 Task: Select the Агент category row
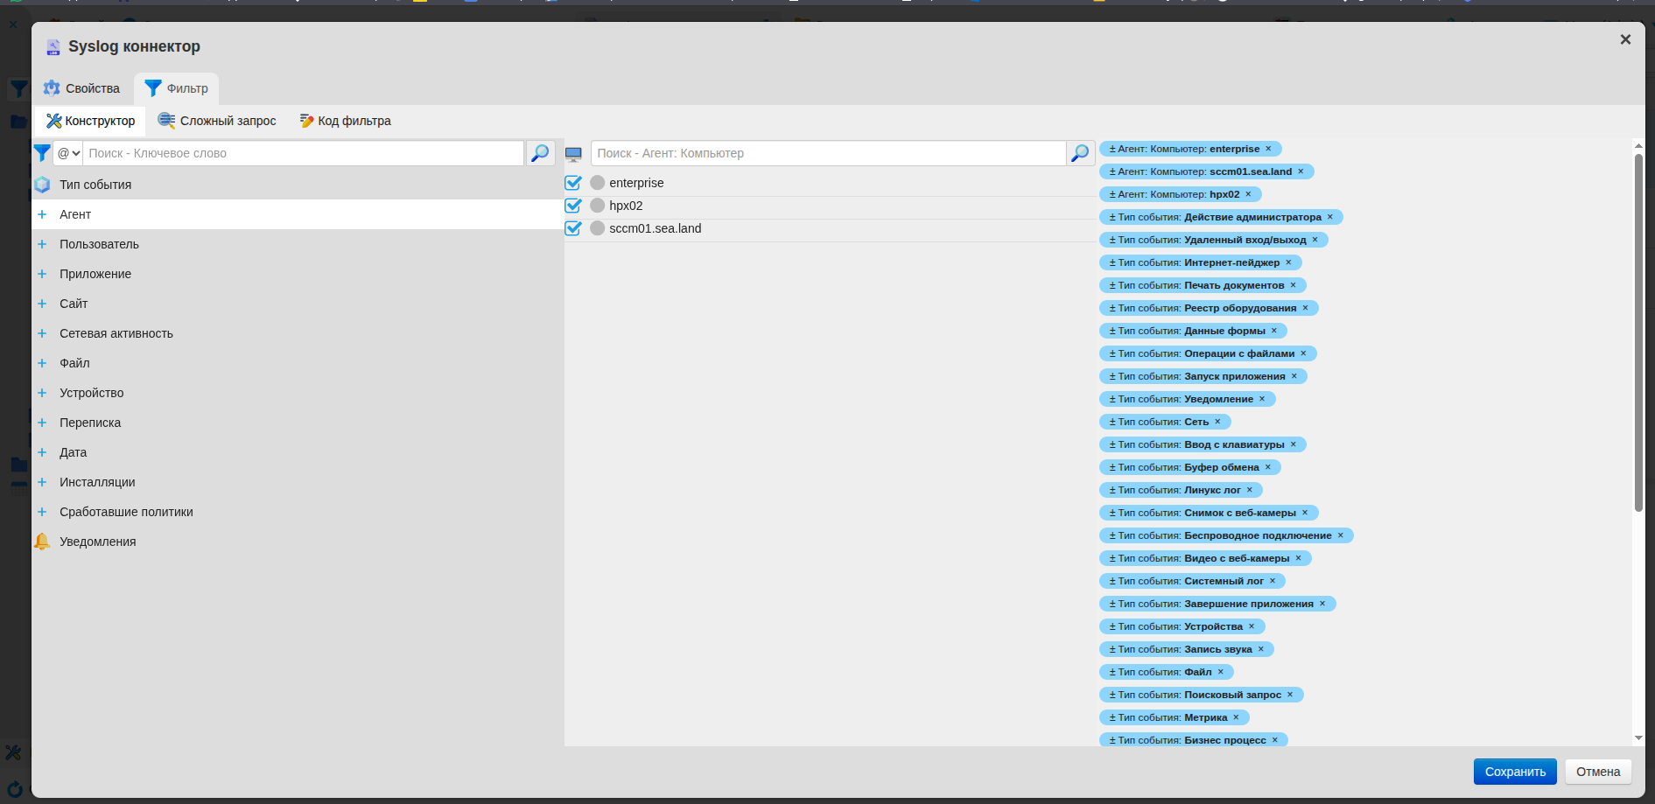(x=298, y=214)
